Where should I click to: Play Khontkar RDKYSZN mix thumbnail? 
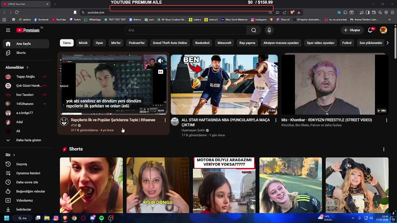point(335,85)
